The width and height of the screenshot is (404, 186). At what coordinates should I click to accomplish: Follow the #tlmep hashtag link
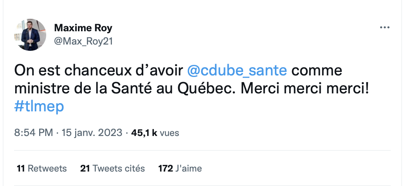pos(39,107)
